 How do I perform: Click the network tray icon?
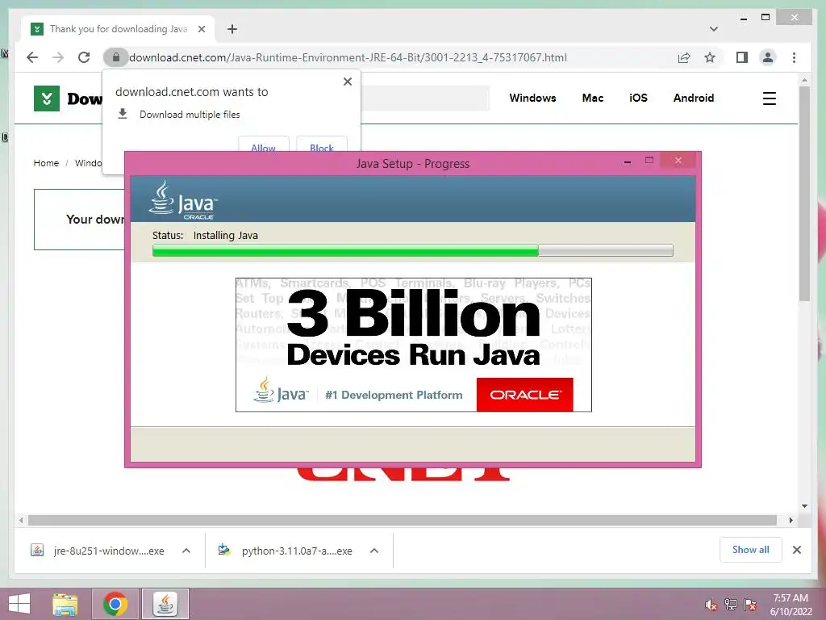[731, 605]
